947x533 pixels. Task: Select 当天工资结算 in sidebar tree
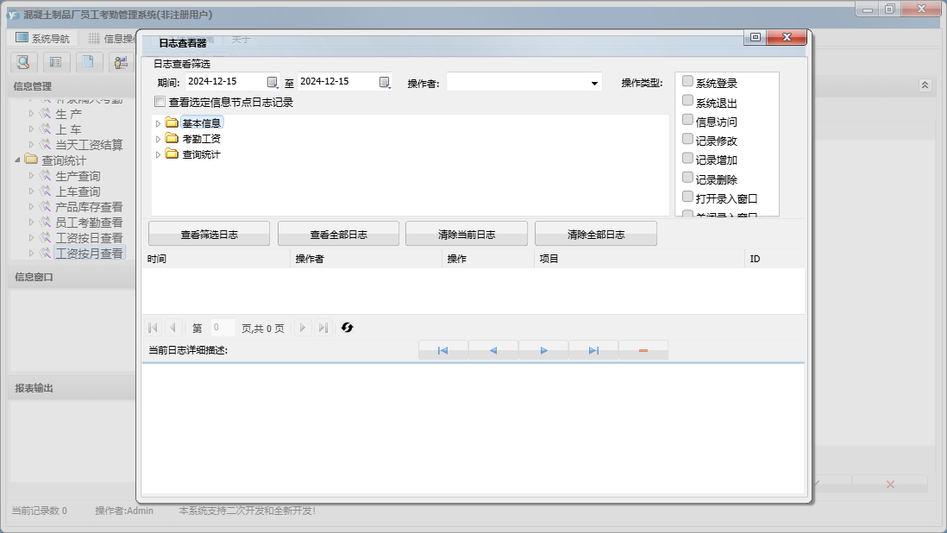[x=89, y=145]
